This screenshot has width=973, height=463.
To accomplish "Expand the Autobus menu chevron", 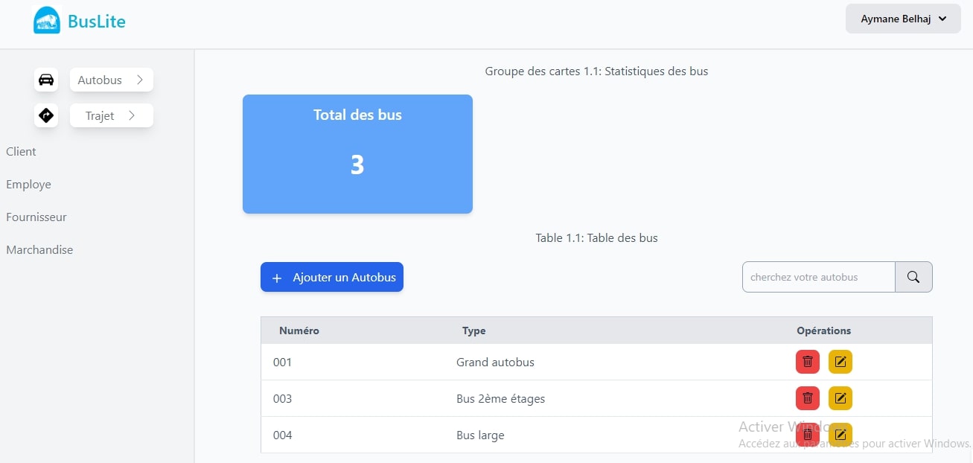I will point(139,80).
